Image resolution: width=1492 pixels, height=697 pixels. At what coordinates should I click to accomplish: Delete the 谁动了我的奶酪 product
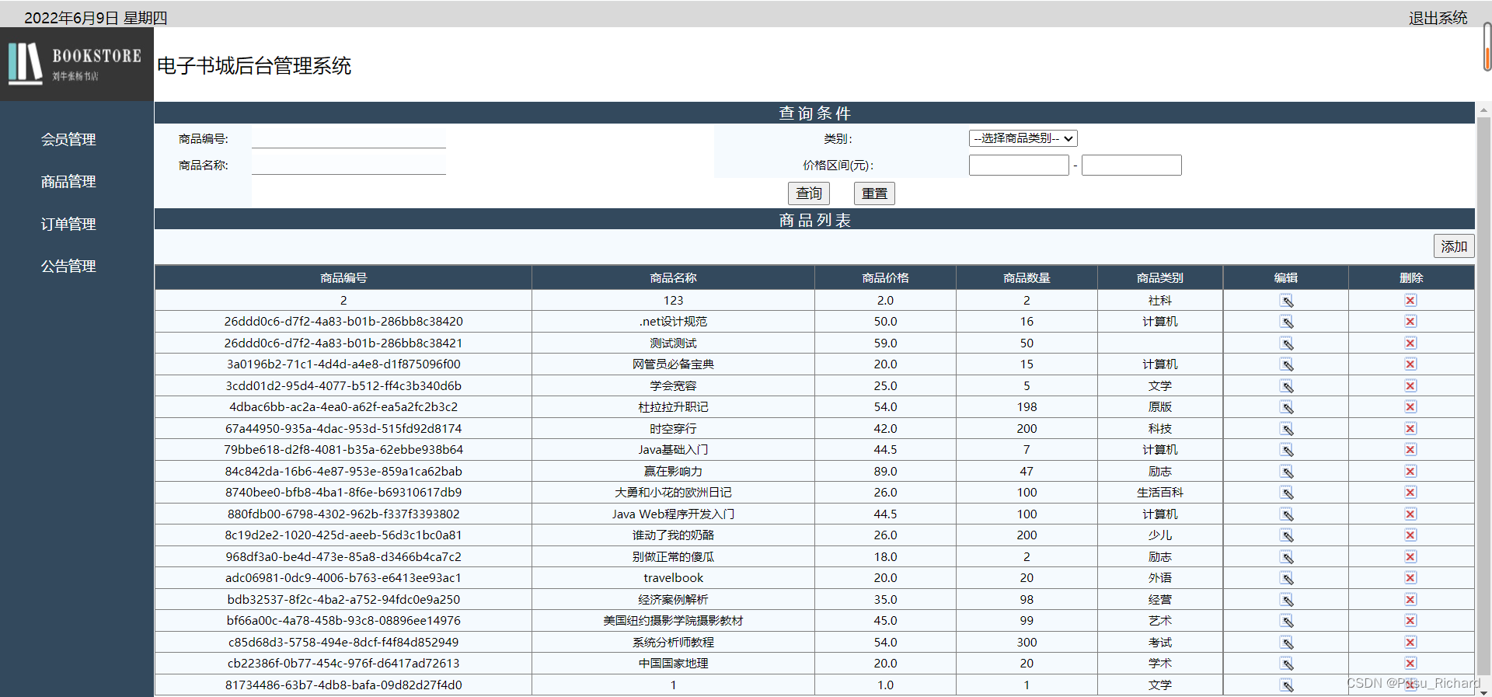point(1410,535)
